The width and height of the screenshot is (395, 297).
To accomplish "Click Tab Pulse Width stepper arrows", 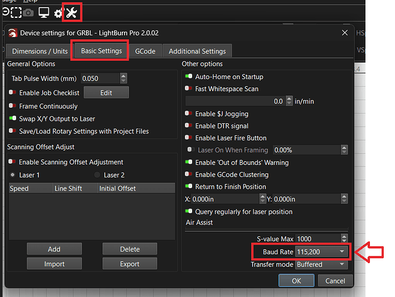I will coord(123,79).
